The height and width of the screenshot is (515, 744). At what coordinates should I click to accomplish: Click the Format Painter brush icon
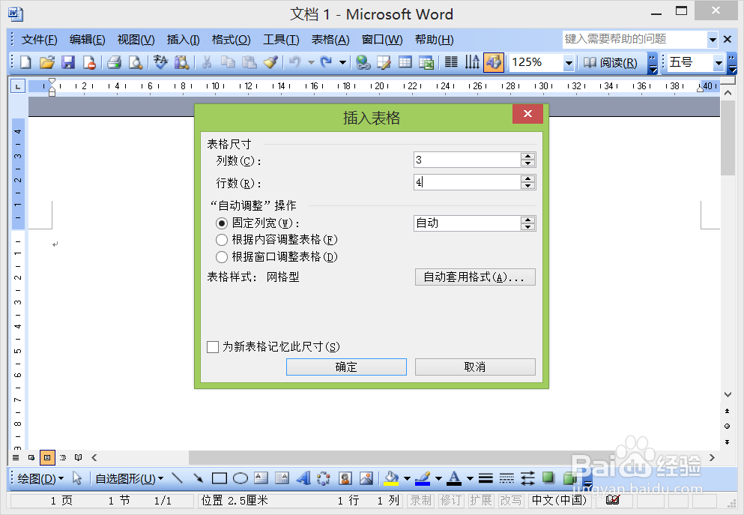tap(270, 62)
